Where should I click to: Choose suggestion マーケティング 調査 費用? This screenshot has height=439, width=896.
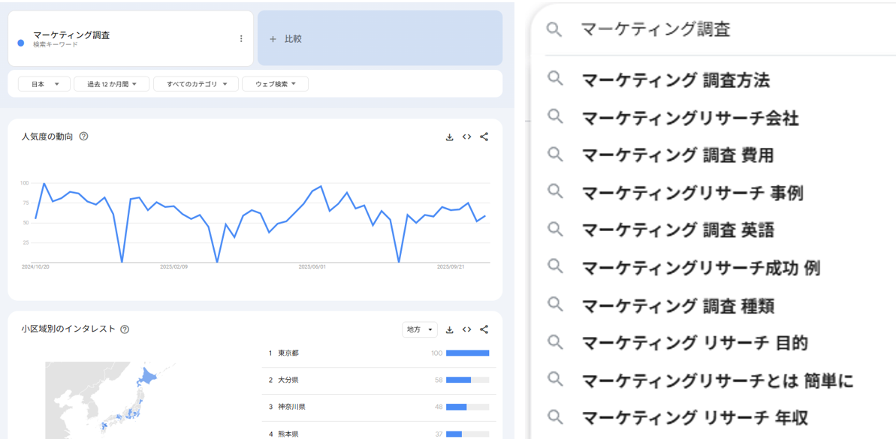(x=677, y=155)
